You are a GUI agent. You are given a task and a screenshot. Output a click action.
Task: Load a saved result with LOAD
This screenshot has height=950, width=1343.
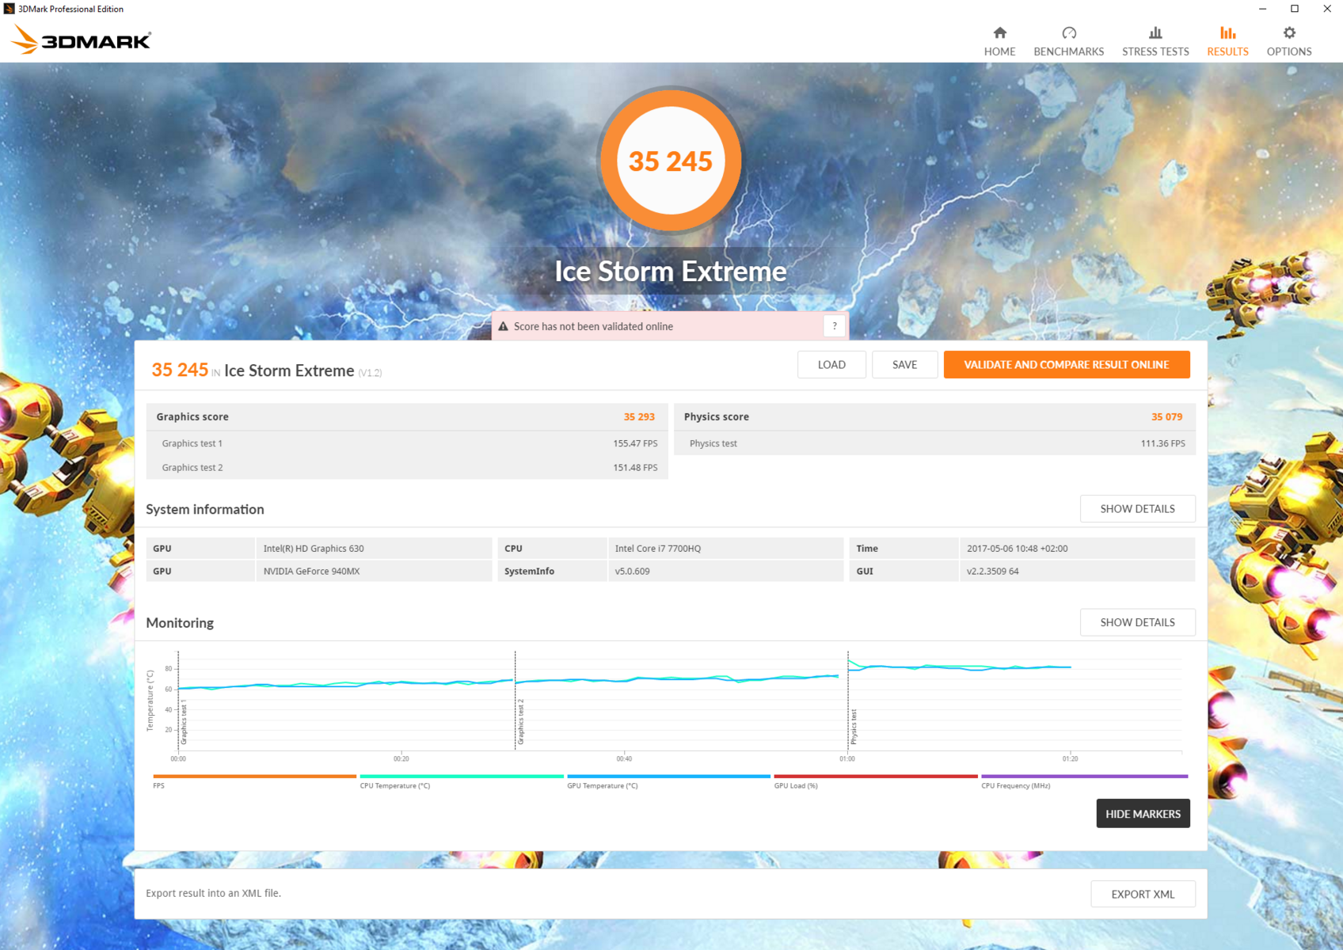pyautogui.click(x=831, y=365)
